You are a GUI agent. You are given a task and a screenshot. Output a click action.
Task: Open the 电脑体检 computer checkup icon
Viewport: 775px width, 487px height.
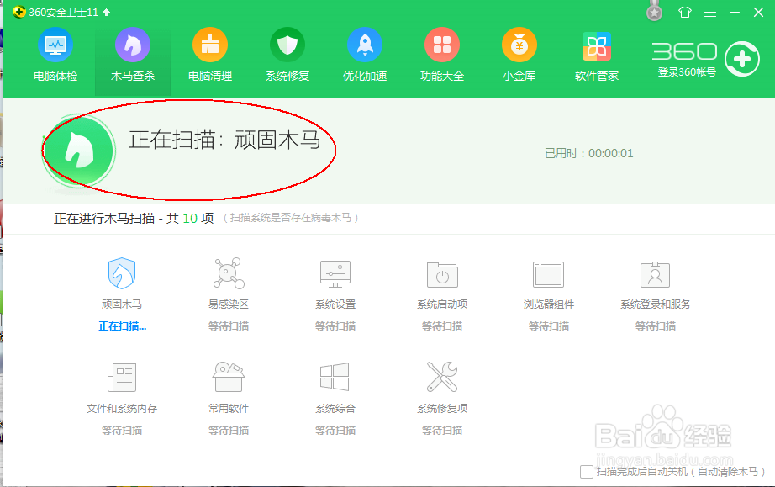click(x=55, y=45)
